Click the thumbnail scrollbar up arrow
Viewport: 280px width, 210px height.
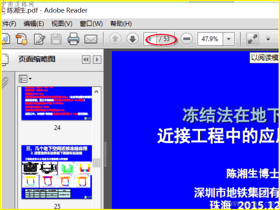(x=97, y=92)
